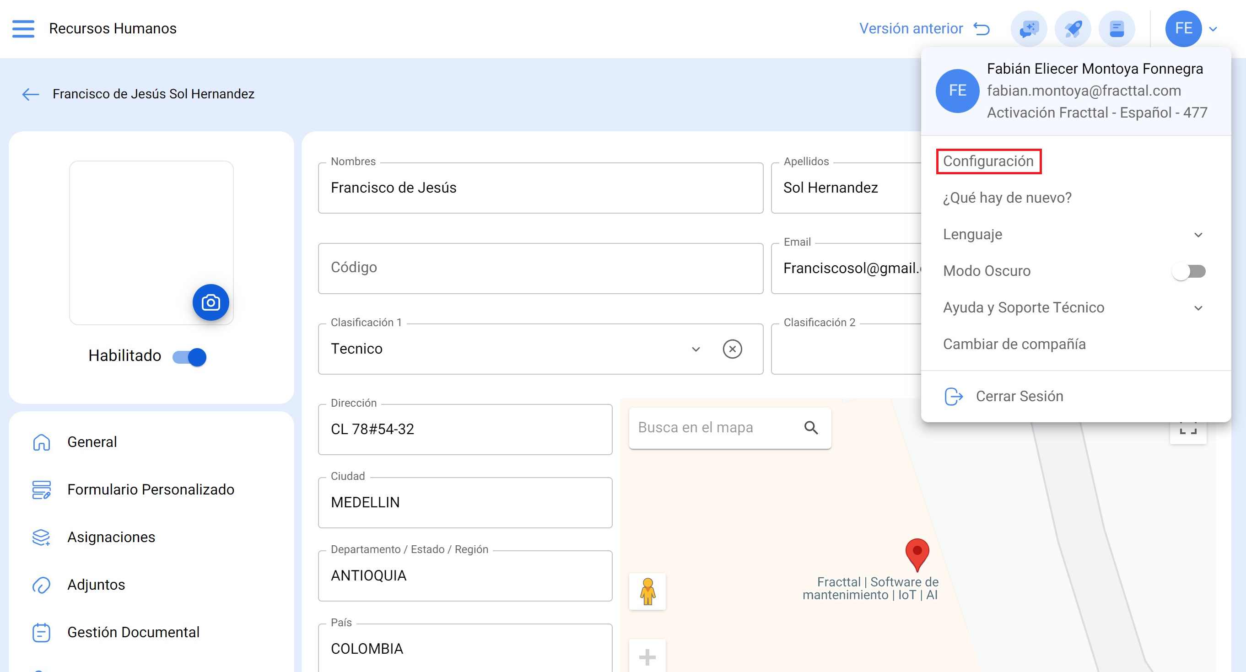Open the AI chat assistant icon

pos(1028,28)
